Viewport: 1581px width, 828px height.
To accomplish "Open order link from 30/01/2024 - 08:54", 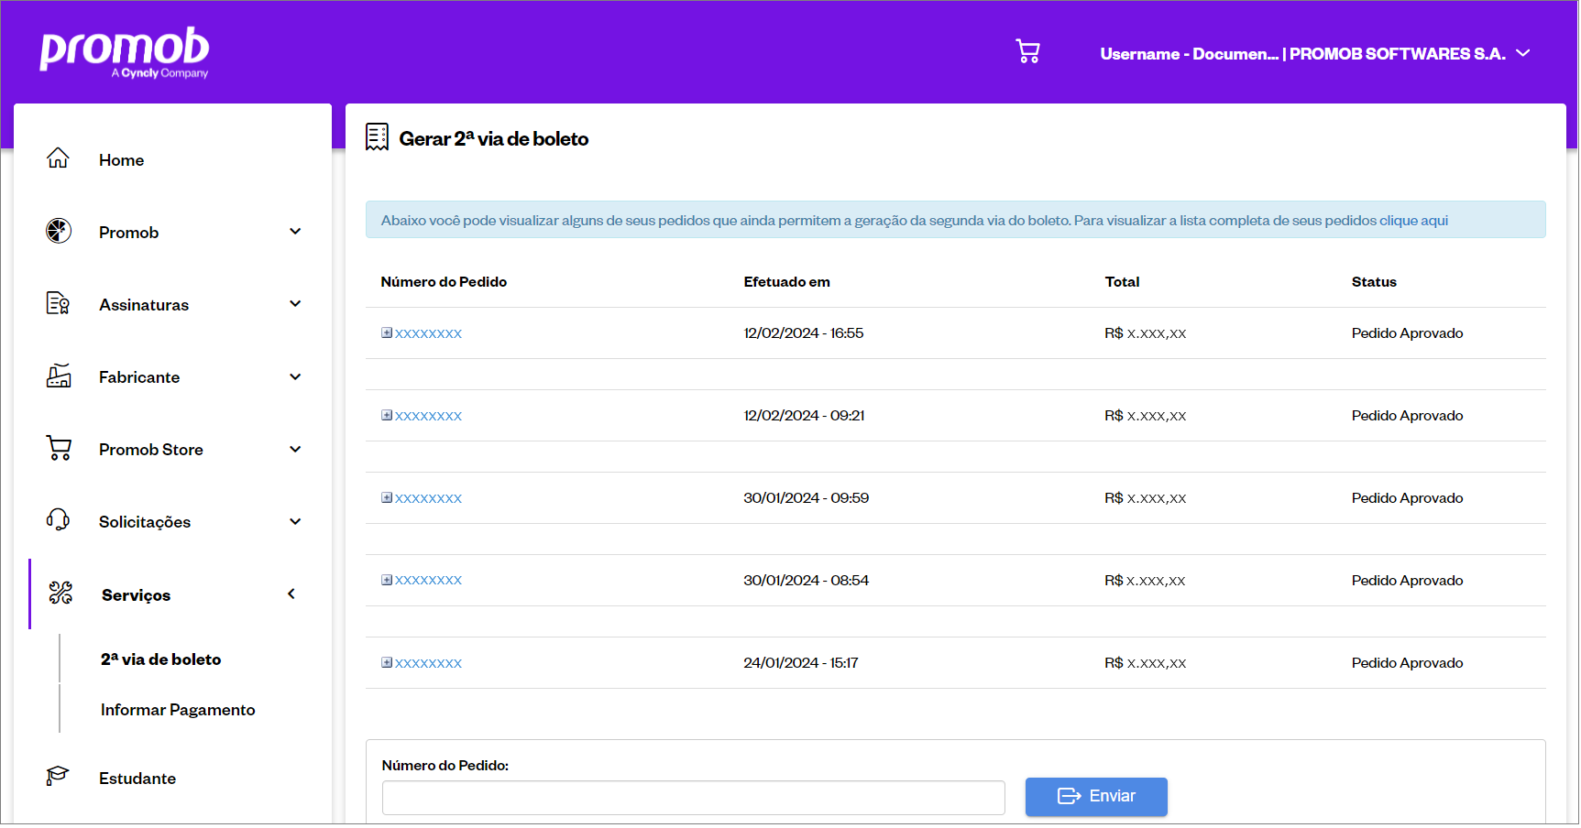I will pos(428,581).
